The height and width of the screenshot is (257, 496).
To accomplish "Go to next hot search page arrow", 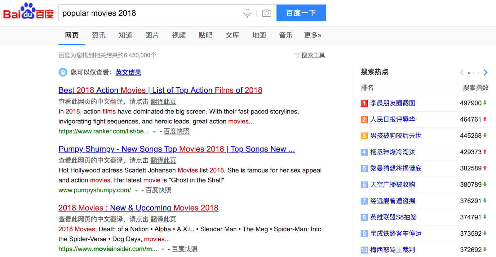I will [485, 72].
